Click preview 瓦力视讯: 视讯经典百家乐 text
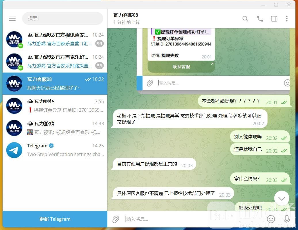 pos(64,132)
